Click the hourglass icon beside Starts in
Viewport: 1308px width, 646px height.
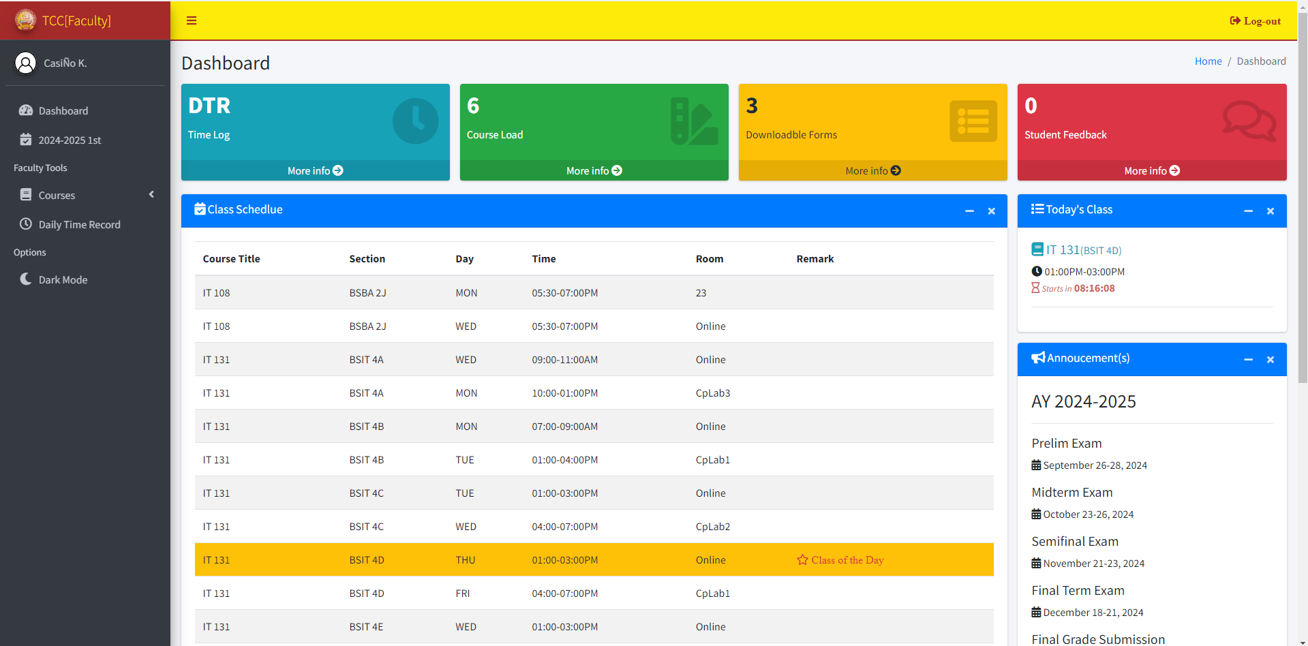[x=1035, y=288]
